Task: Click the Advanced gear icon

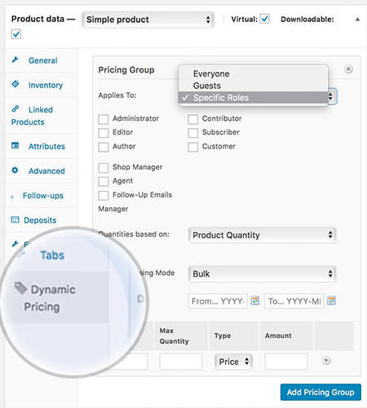Action: [15, 171]
